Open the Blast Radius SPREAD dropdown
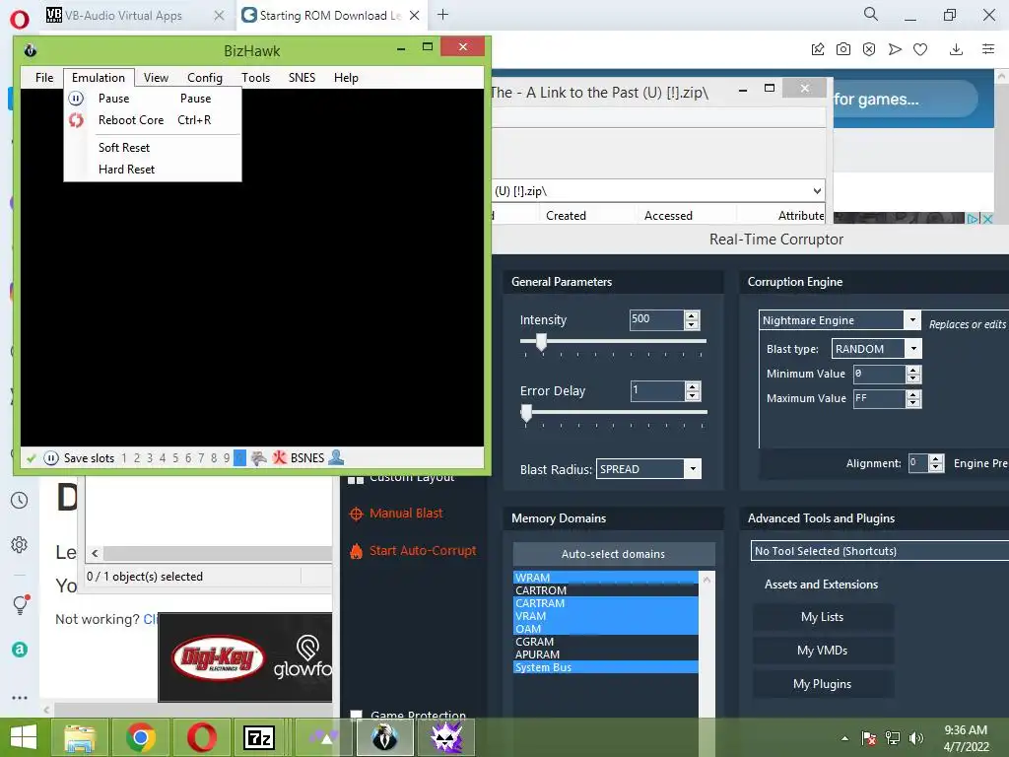Image resolution: width=1009 pixels, height=757 pixels. 693,469
